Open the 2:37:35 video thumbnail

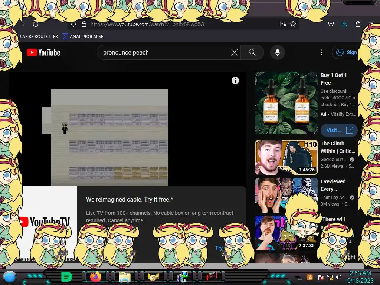(286, 233)
